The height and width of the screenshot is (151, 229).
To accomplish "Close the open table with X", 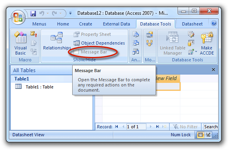I will (213, 70).
